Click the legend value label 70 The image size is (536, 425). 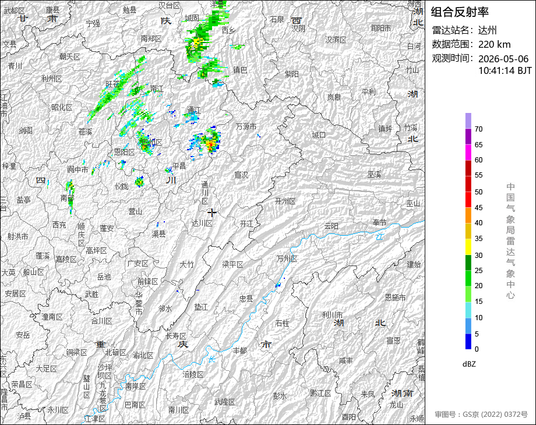[478, 129]
